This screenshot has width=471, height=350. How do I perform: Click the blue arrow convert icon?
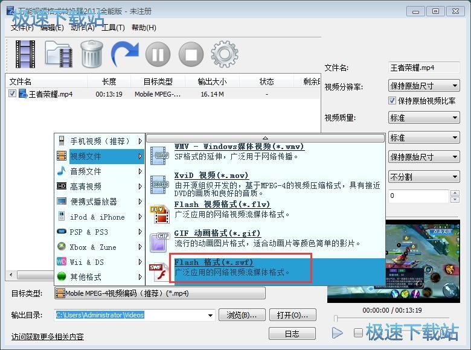pos(125,54)
